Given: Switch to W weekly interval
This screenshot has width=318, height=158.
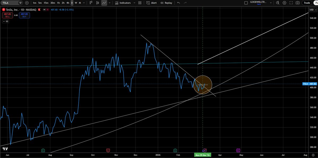Looking at the screenshot, I should click(x=76, y=3).
